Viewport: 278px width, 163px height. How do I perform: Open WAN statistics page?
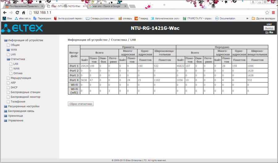pyautogui.click(x=15, y=69)
